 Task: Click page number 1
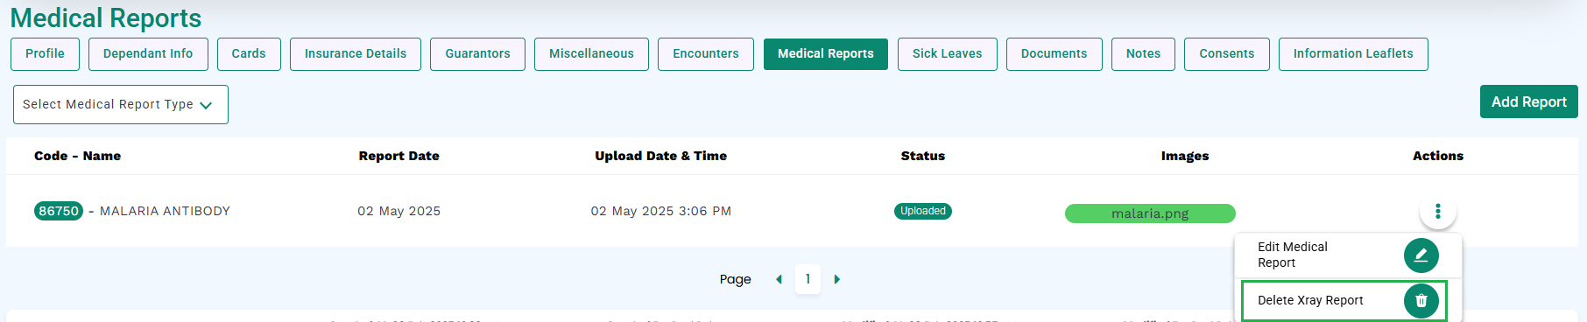[x=808, y=279]
